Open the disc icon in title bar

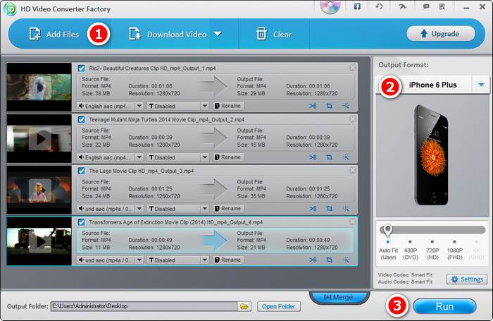pos(330,6)
